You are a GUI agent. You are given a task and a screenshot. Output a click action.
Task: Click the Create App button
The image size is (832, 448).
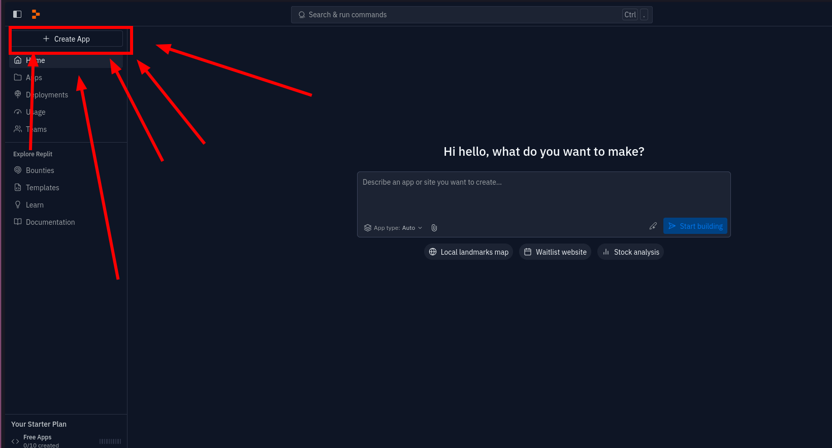(67, 39)
